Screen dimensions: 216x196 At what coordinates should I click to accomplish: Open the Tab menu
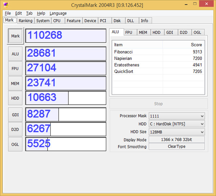[29, 13]
